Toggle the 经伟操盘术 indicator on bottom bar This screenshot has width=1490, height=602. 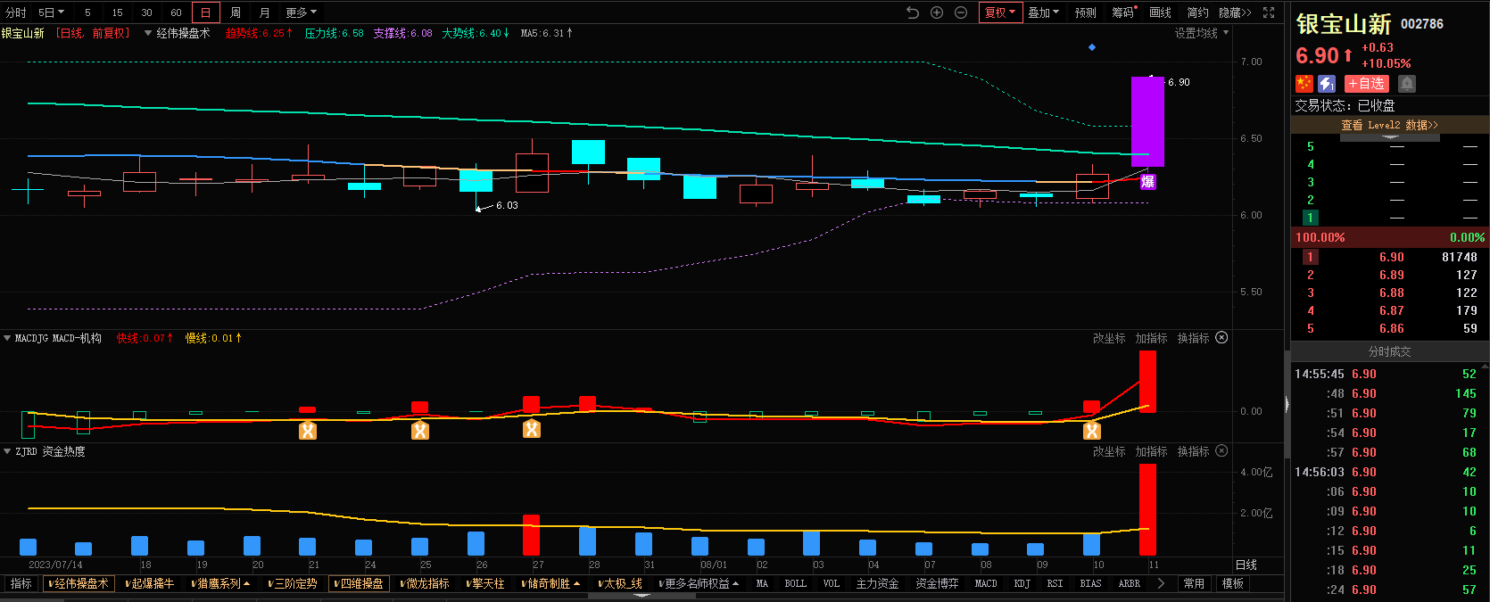[79, 584]
